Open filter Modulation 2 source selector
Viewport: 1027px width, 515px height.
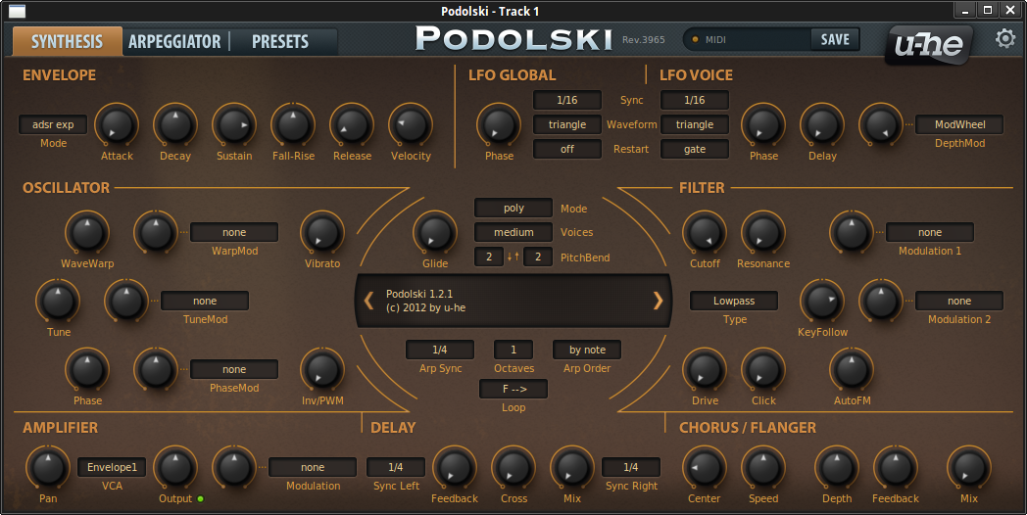[959, 301]
